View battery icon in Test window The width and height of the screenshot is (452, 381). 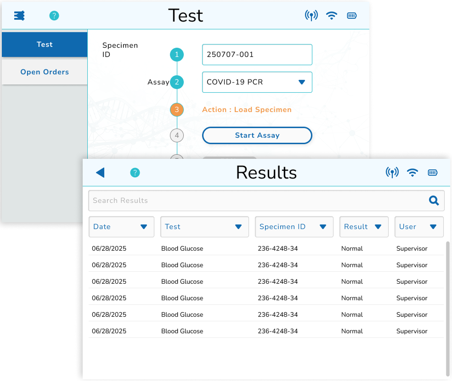coord(352,16)
